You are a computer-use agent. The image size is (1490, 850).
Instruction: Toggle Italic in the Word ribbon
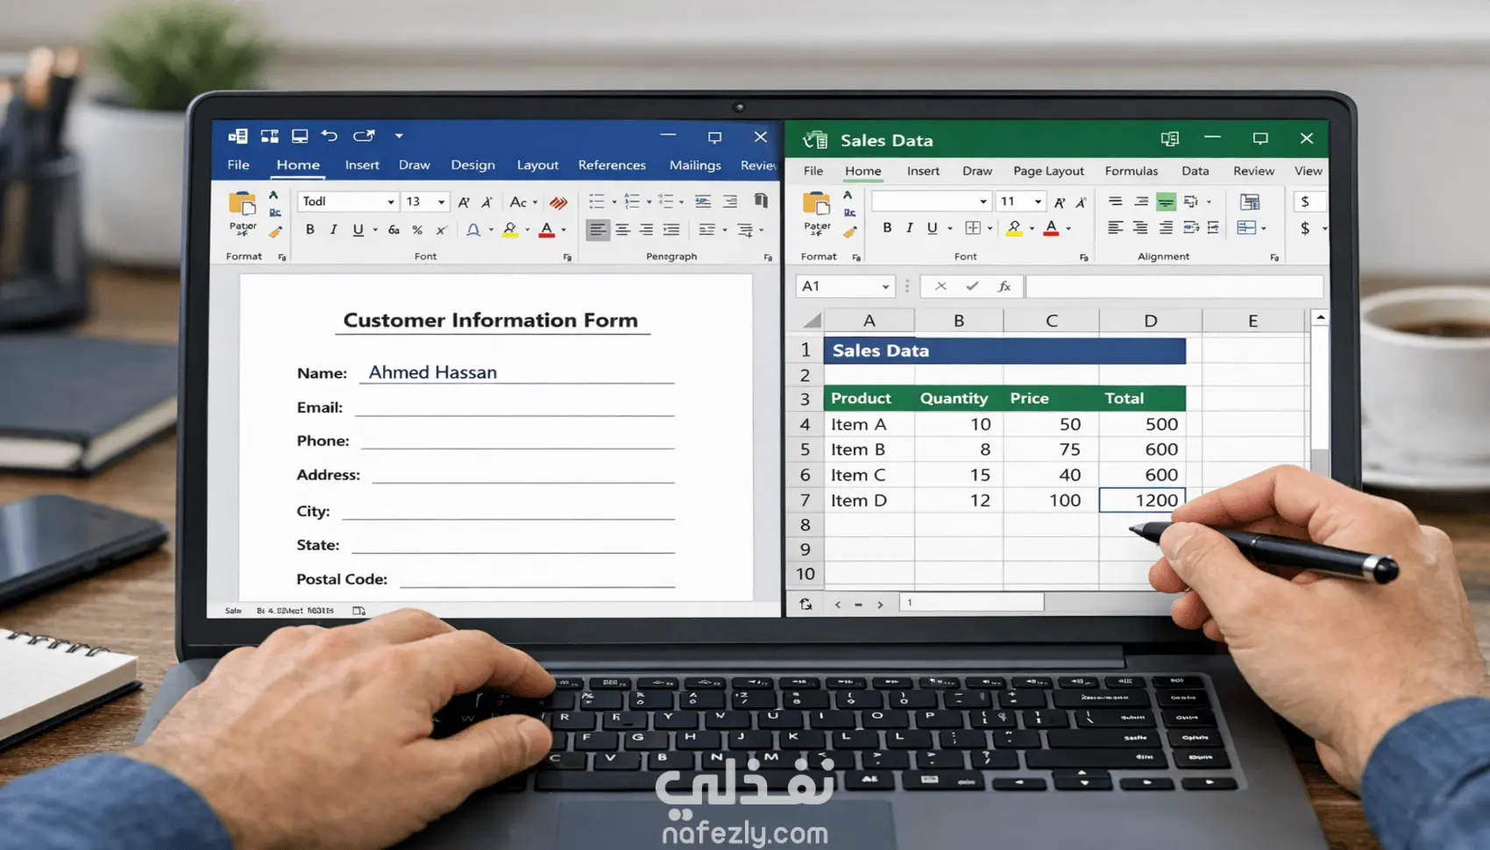[x=333, y=230]
